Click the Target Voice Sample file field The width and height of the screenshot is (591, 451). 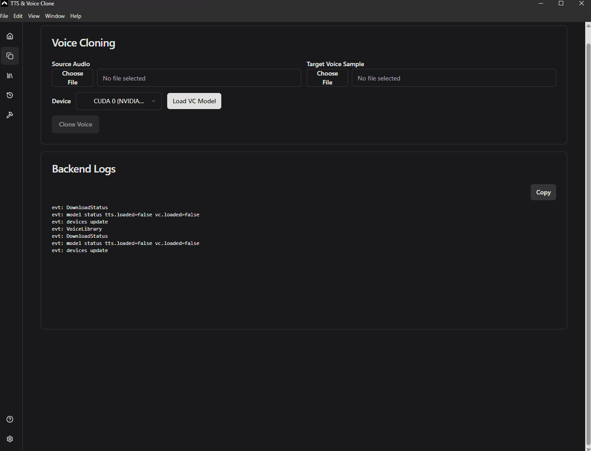click(x=454, y=78)
